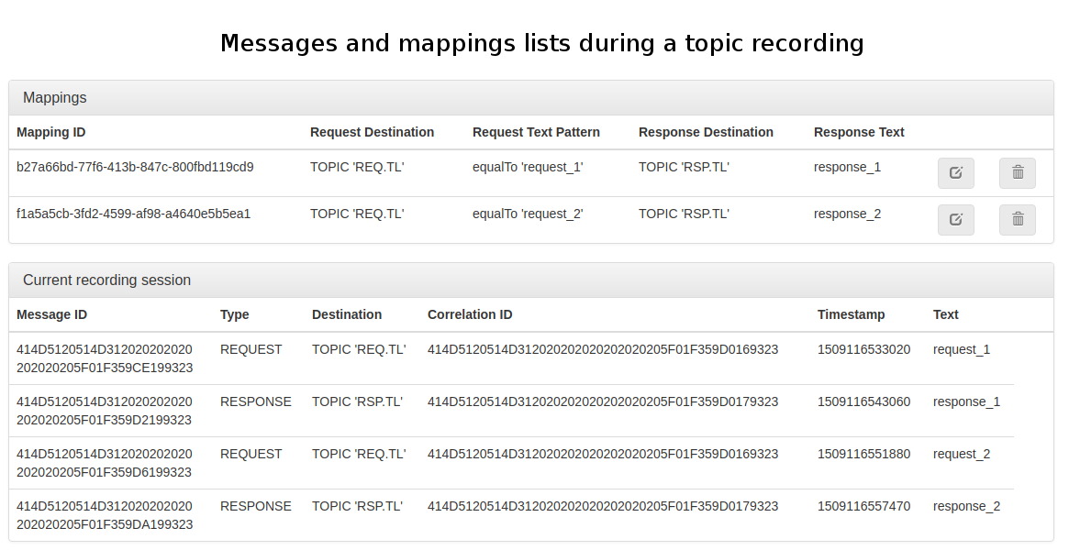The image size is (1069, 550).
Task: Edit the response_1 mapping
Action: (955, 173)
